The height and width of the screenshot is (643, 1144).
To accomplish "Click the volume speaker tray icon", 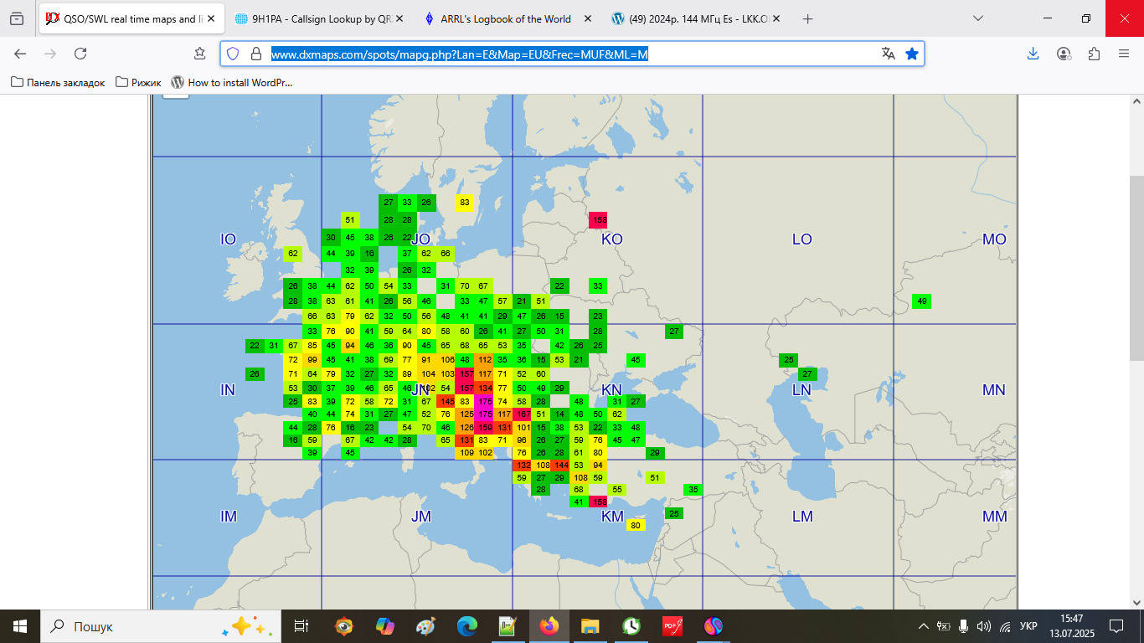I will pyautogui.click(x=984, y=626).
